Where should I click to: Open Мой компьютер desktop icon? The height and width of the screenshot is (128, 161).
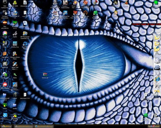click(x=5, y=3)
